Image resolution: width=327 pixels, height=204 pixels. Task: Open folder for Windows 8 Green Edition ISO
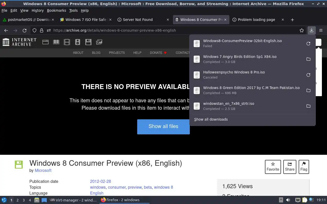pos(308,91)
